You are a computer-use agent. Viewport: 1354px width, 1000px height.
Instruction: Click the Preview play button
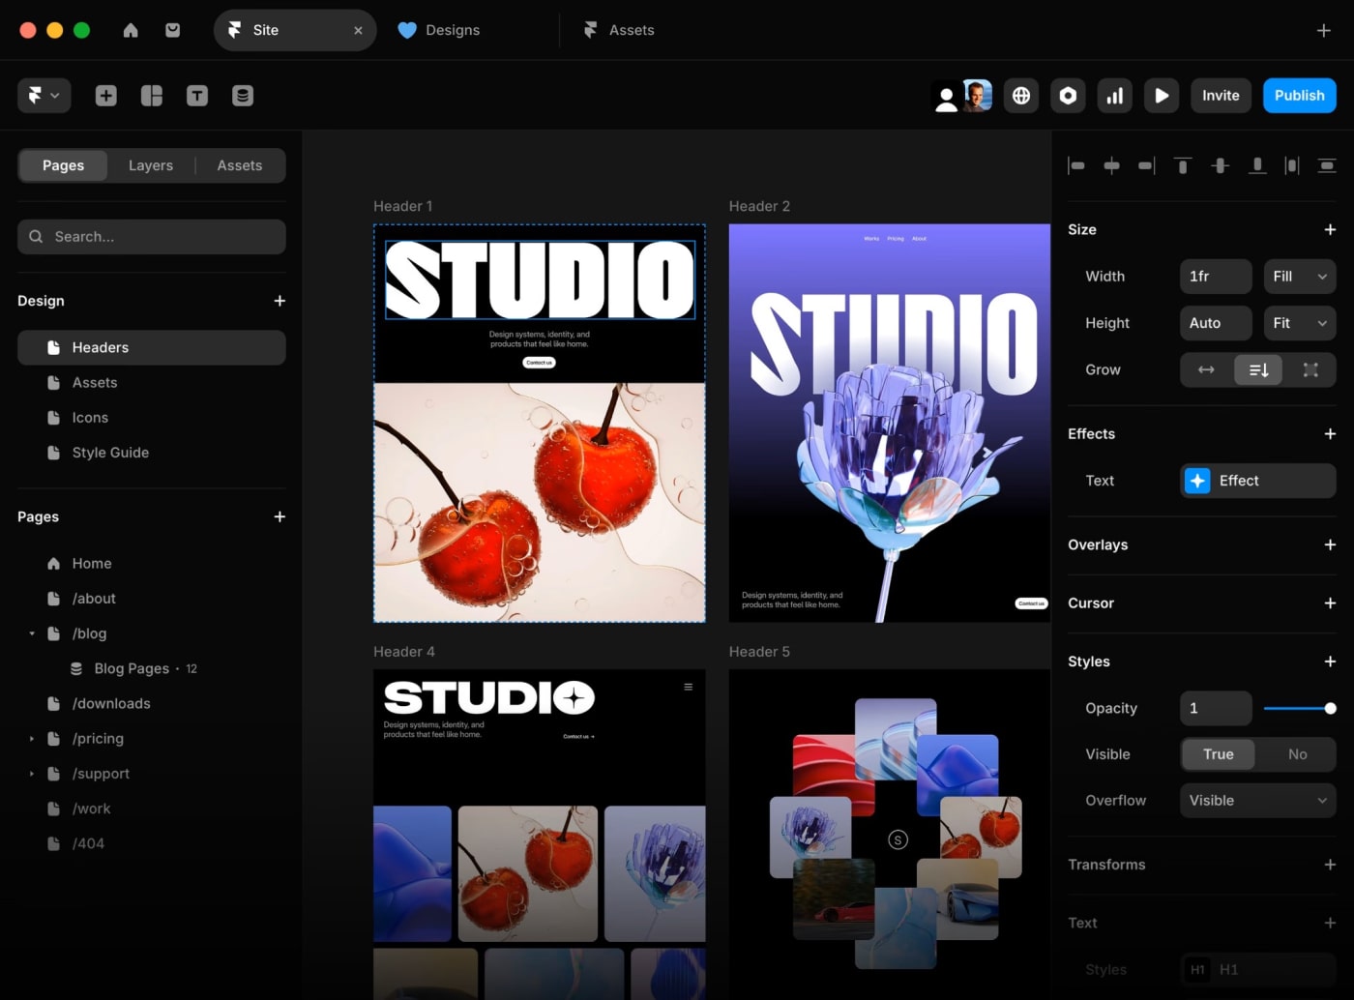pyautogui.click(x=1162, y=96)
